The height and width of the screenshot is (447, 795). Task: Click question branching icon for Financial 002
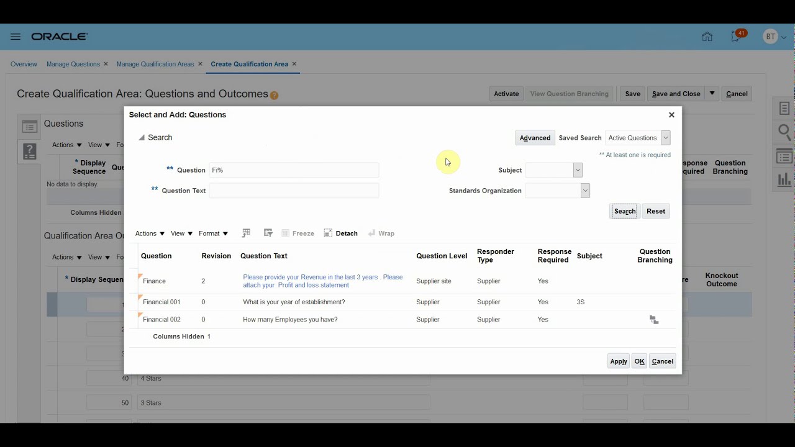pos(654,320)
